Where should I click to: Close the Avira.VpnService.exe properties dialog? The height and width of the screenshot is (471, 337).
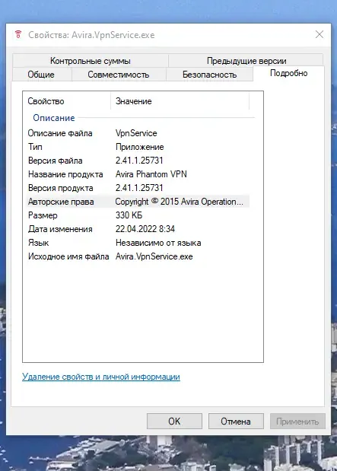point(320,34)
